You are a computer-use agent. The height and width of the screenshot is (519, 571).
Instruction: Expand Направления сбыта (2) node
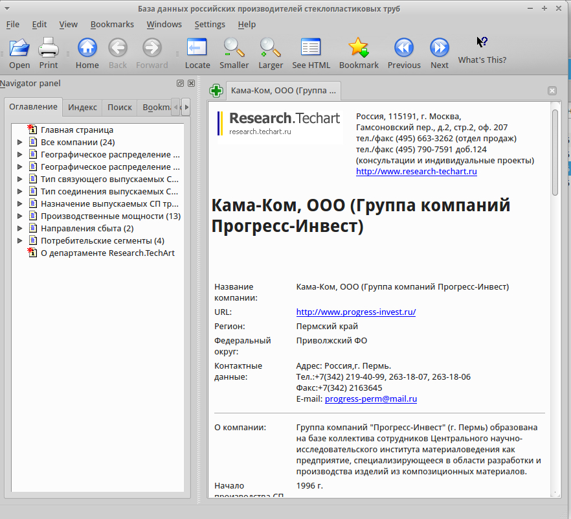(20, 229)
